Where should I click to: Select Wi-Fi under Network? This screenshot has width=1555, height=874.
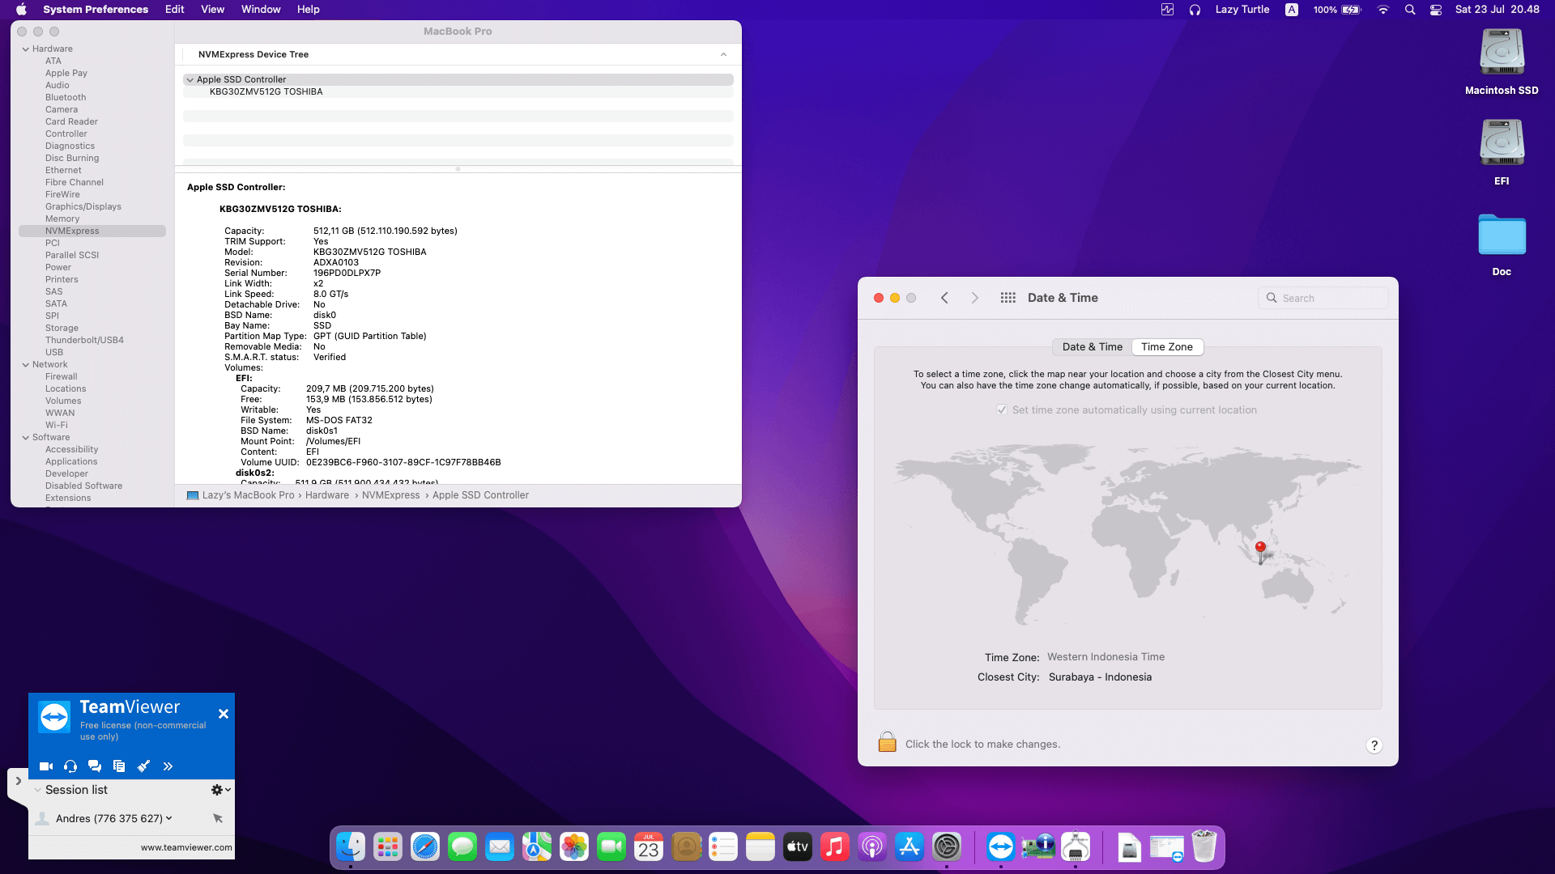point(57,425)
